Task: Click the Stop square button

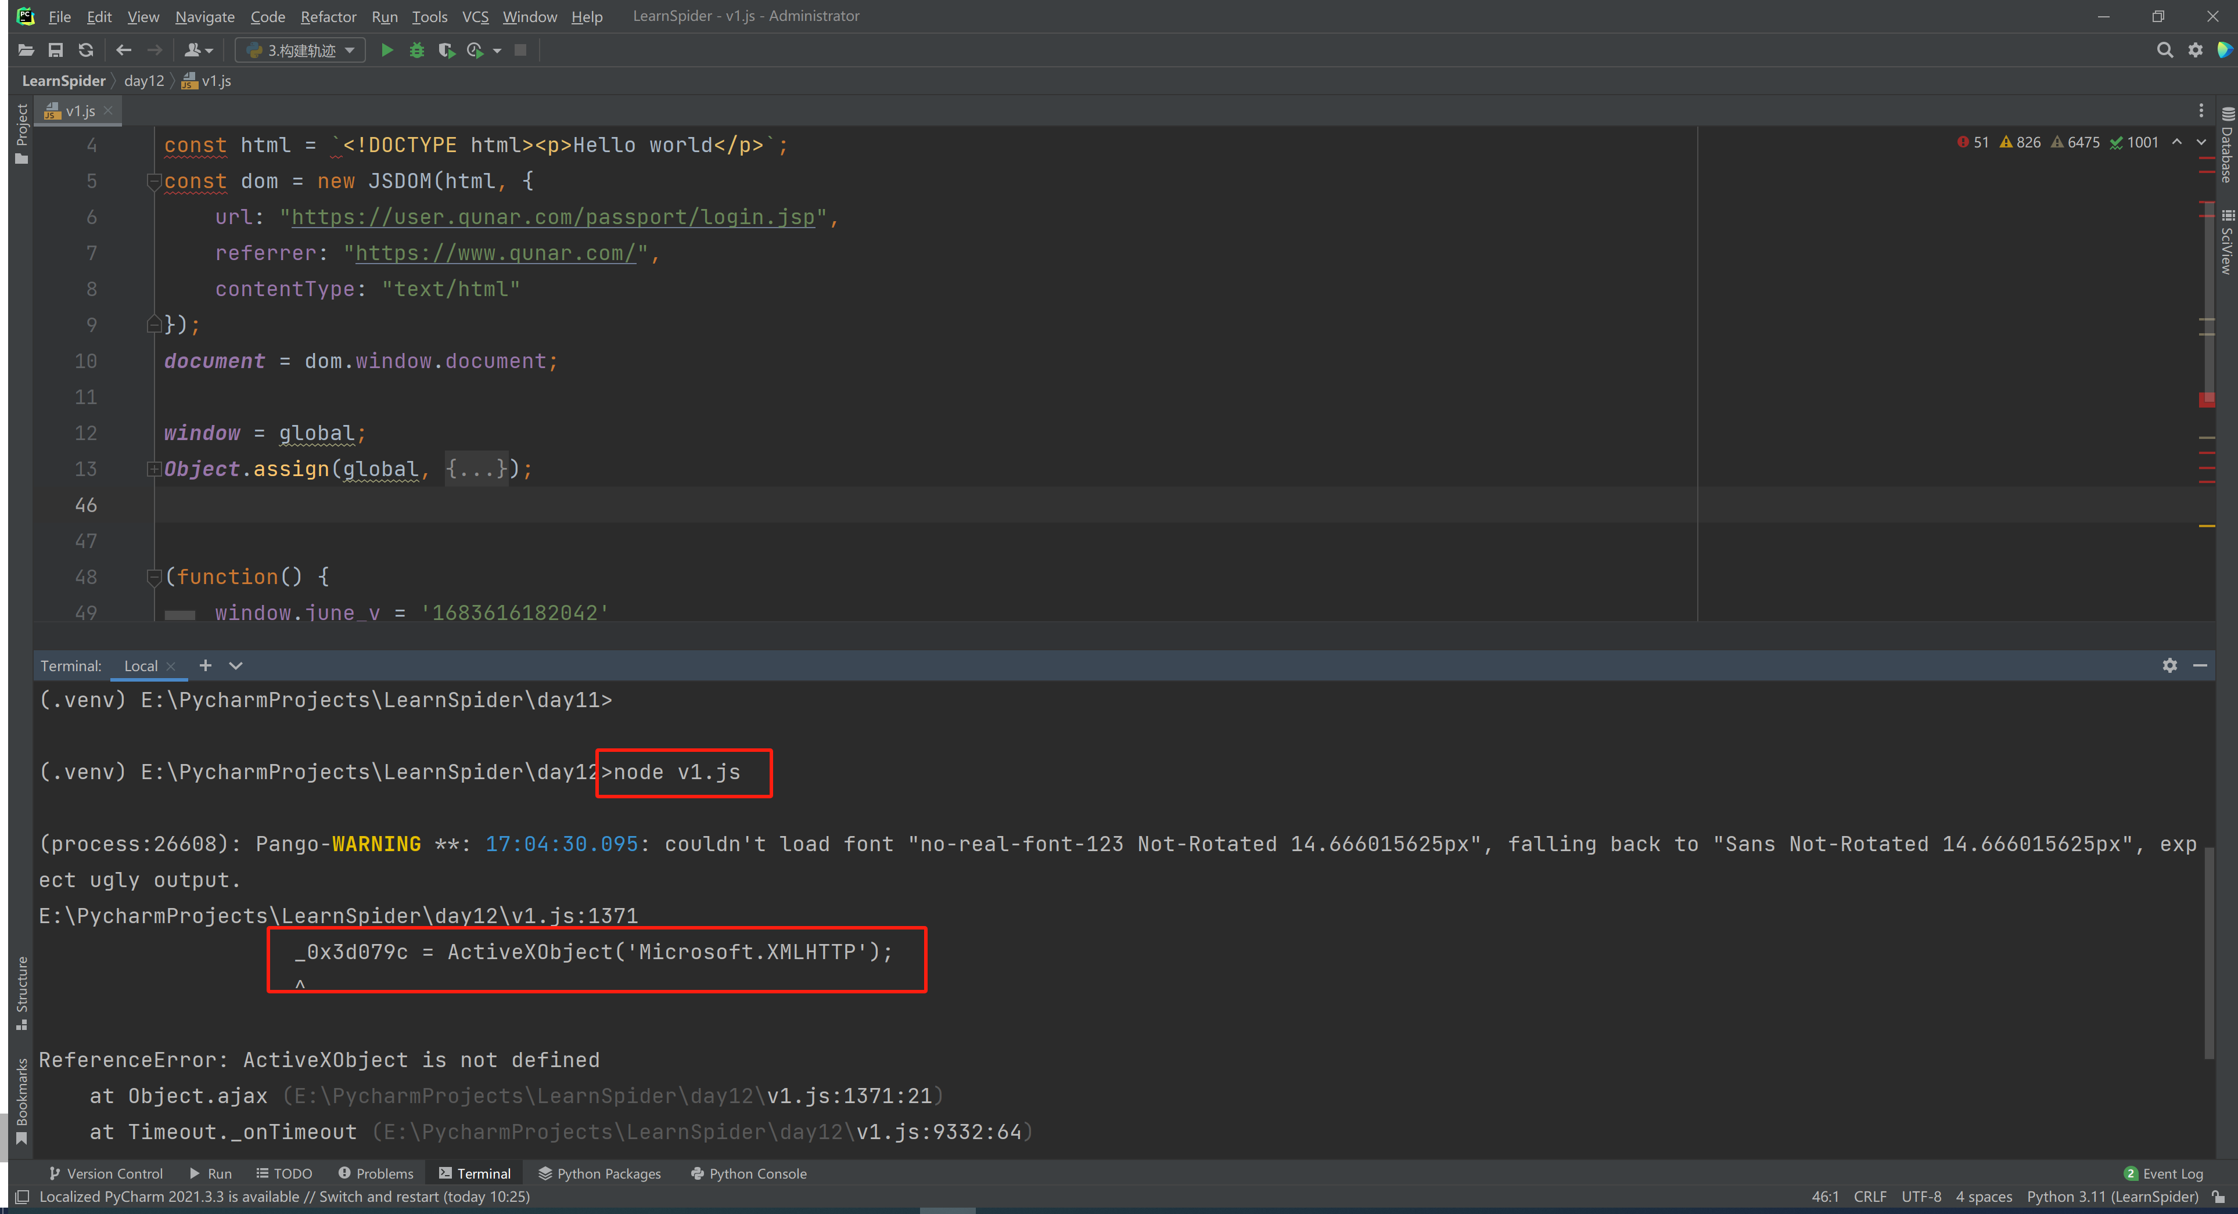Action: click(x=520, y=51)
